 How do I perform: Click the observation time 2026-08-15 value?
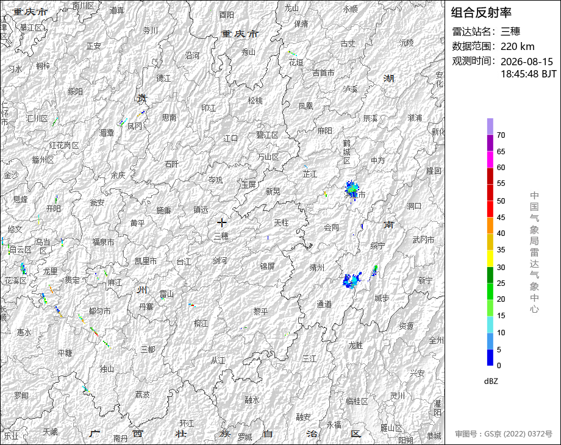click(x=527, y=62)
